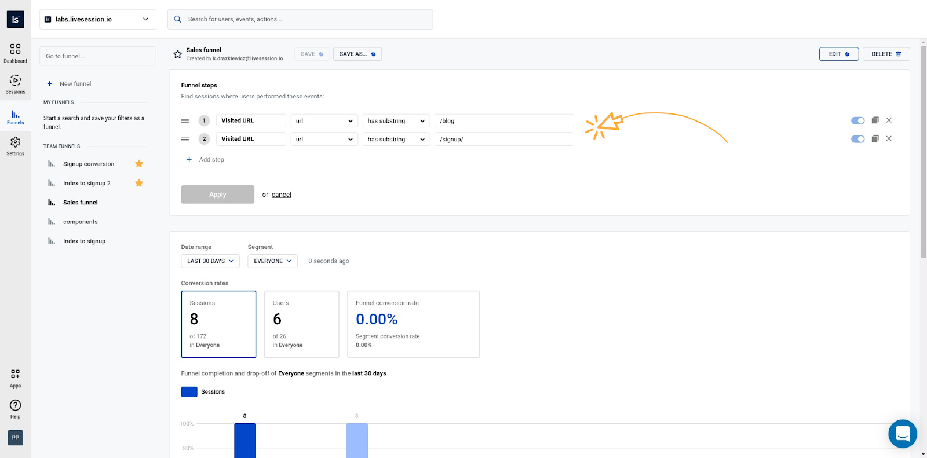Click plus icon beside Add step

click(x=189, y=159)
